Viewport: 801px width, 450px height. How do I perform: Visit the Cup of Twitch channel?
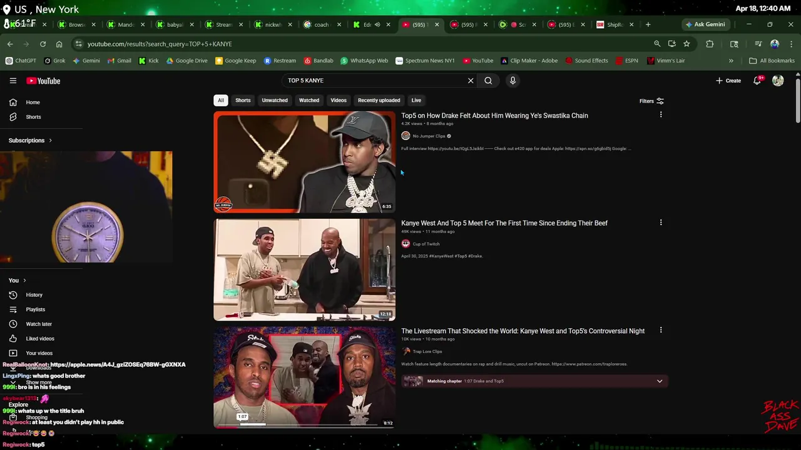pyautogui.click(x=426, y=244)
